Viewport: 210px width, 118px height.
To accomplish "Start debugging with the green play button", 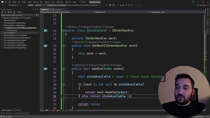I will tap(69, 5).
